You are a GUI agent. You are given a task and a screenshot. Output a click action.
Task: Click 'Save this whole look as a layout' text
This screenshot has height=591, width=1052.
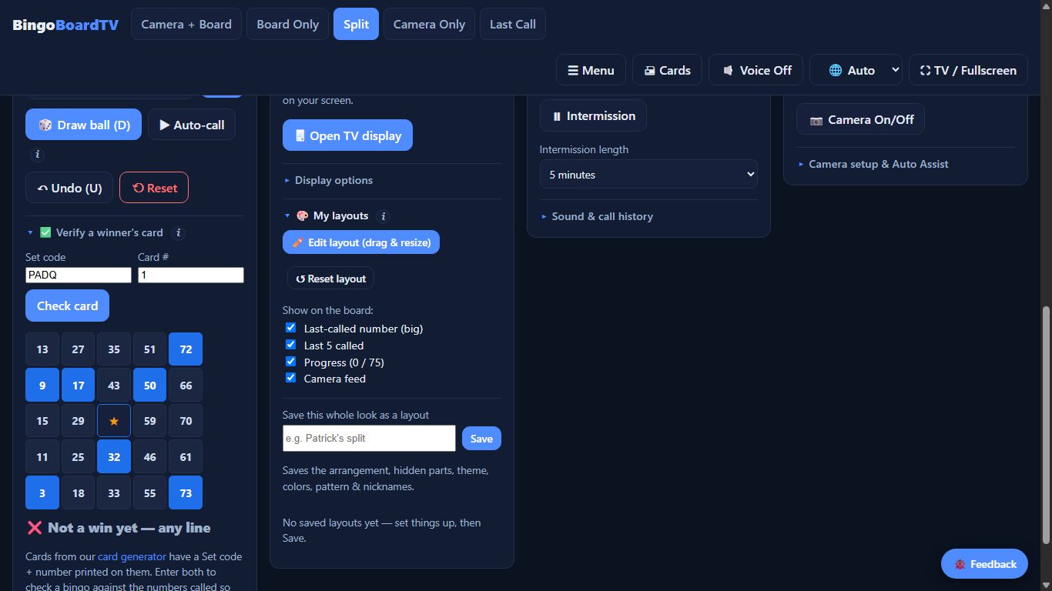(x=356, y=415)
